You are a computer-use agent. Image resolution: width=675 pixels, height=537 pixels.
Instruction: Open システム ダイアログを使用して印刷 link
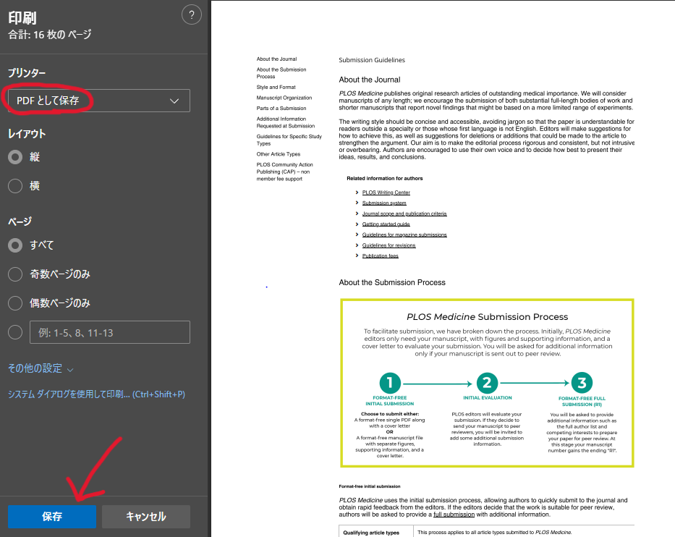96,394
